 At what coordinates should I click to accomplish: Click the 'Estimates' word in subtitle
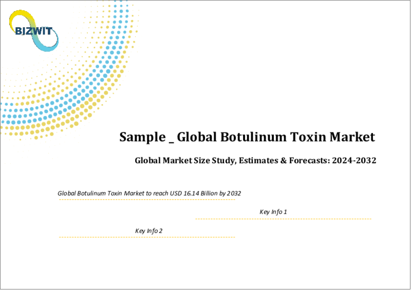256,161
